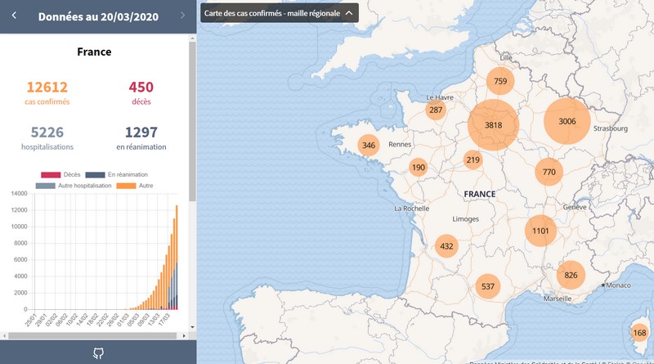Click the horizontal scrollbar right arrow

pos(184,335)
